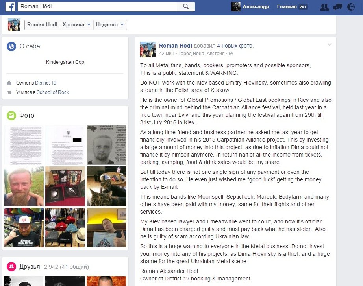The width and height of the screenshot is (363, 286).
Task: Click the Roman Hödl search field
Action: [97, 6]
